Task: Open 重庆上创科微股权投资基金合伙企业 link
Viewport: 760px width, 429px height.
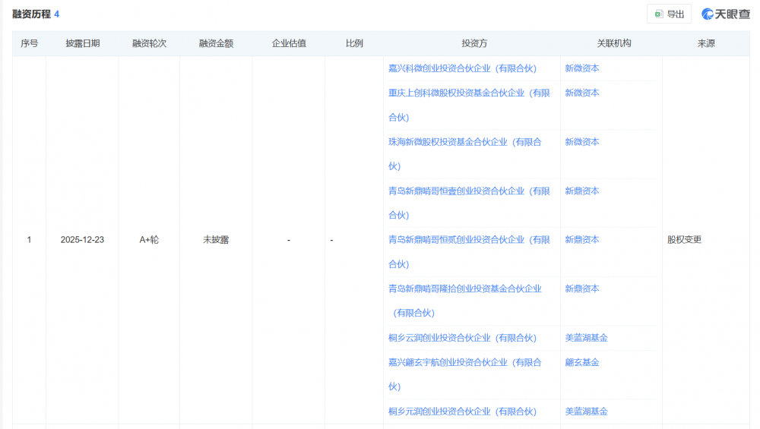Action: 469,93
